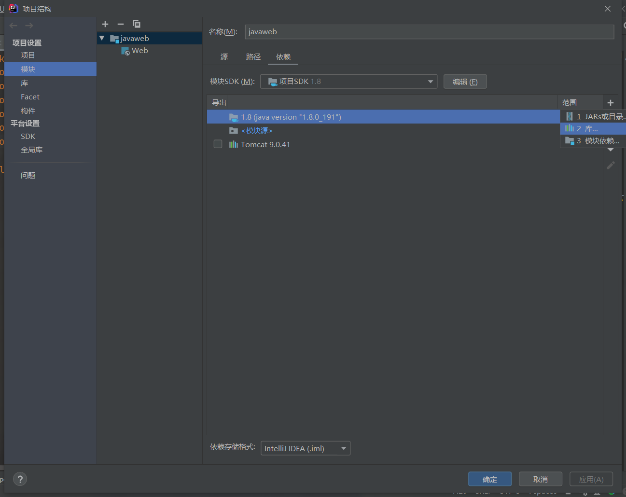Click the 编辑(E) button

tap(465, 82)
